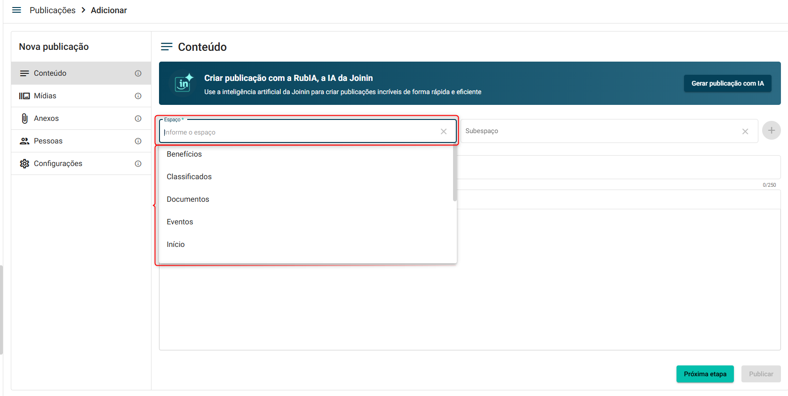
Task: Choose Eventos from the space list
Action: tap(306, 222)
